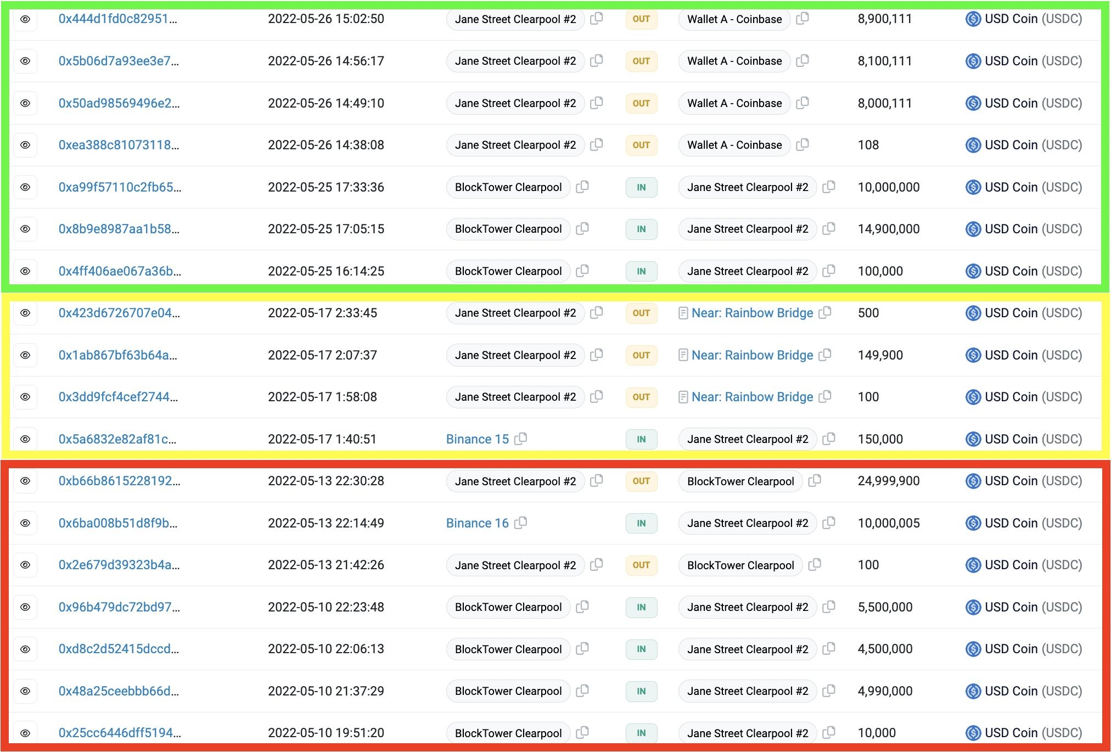Toggle eye icon beside 0x423d6726707e04
The height and width of the screenshot is (752, 1111).
[x=25, y=313]
